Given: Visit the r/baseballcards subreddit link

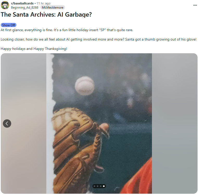Looking at the screenshot, I should (22, 3).
